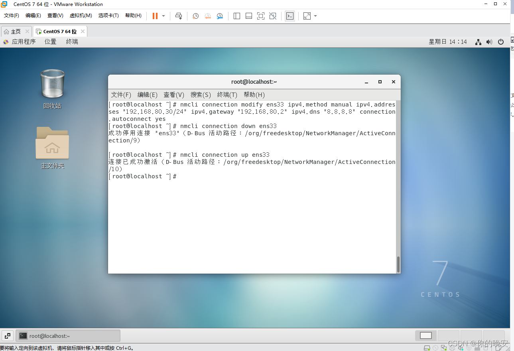514x351 pixels.
Task: Send Ctrl+Alt+Del to the virtual machine
Action: pos(179,16)
